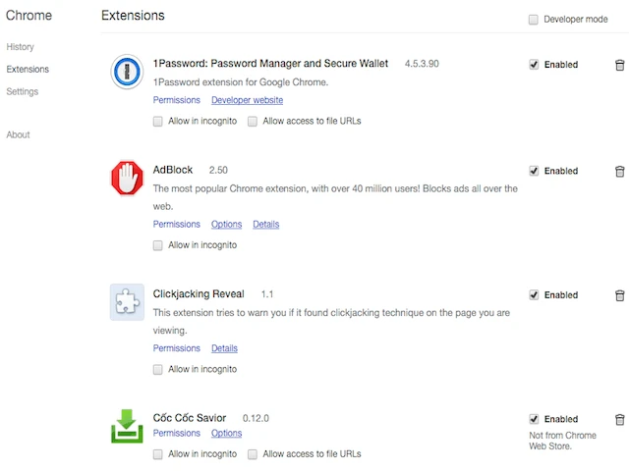Open the History page in sidebar
Viewport: 629px width, 471px height.
click(20, 47)
